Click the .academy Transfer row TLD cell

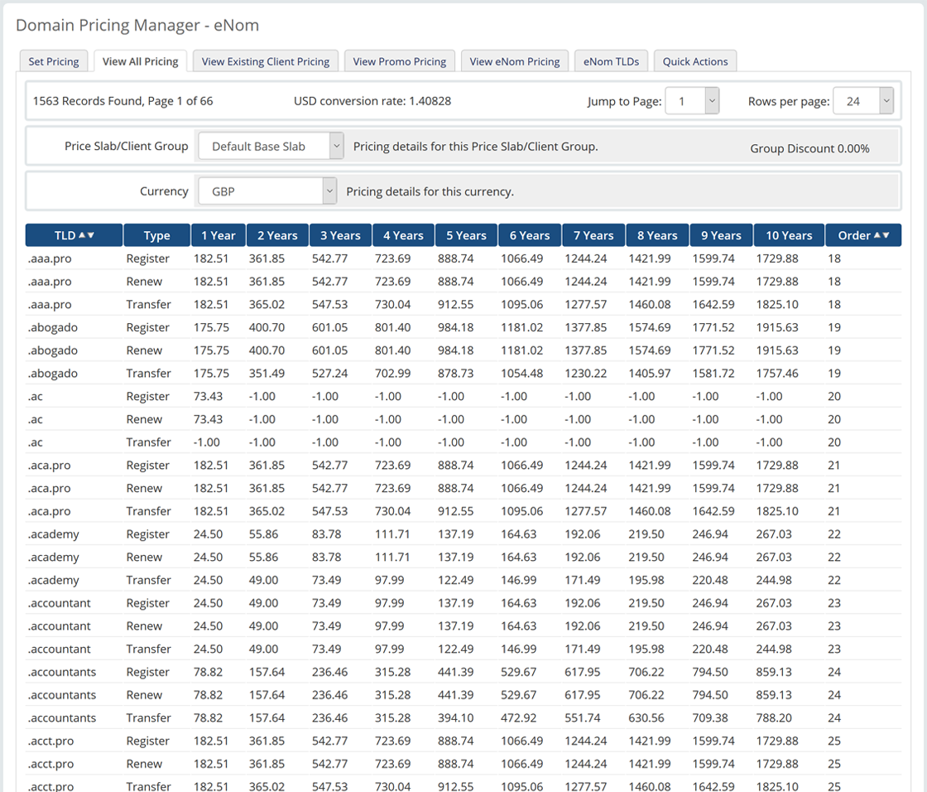pyautogui.click(x=54, y=580)
